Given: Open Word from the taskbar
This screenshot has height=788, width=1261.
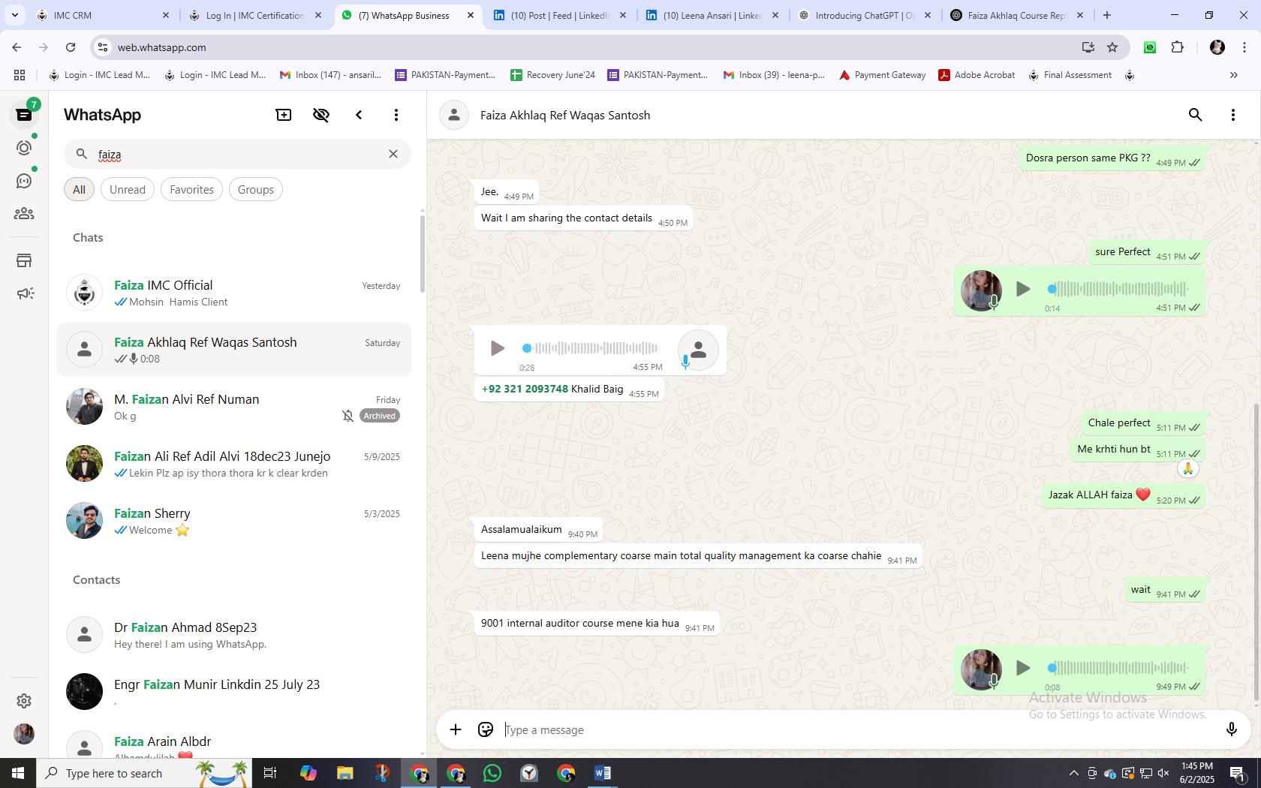Looking at the screenshot, I should click(x=602, y=773).
